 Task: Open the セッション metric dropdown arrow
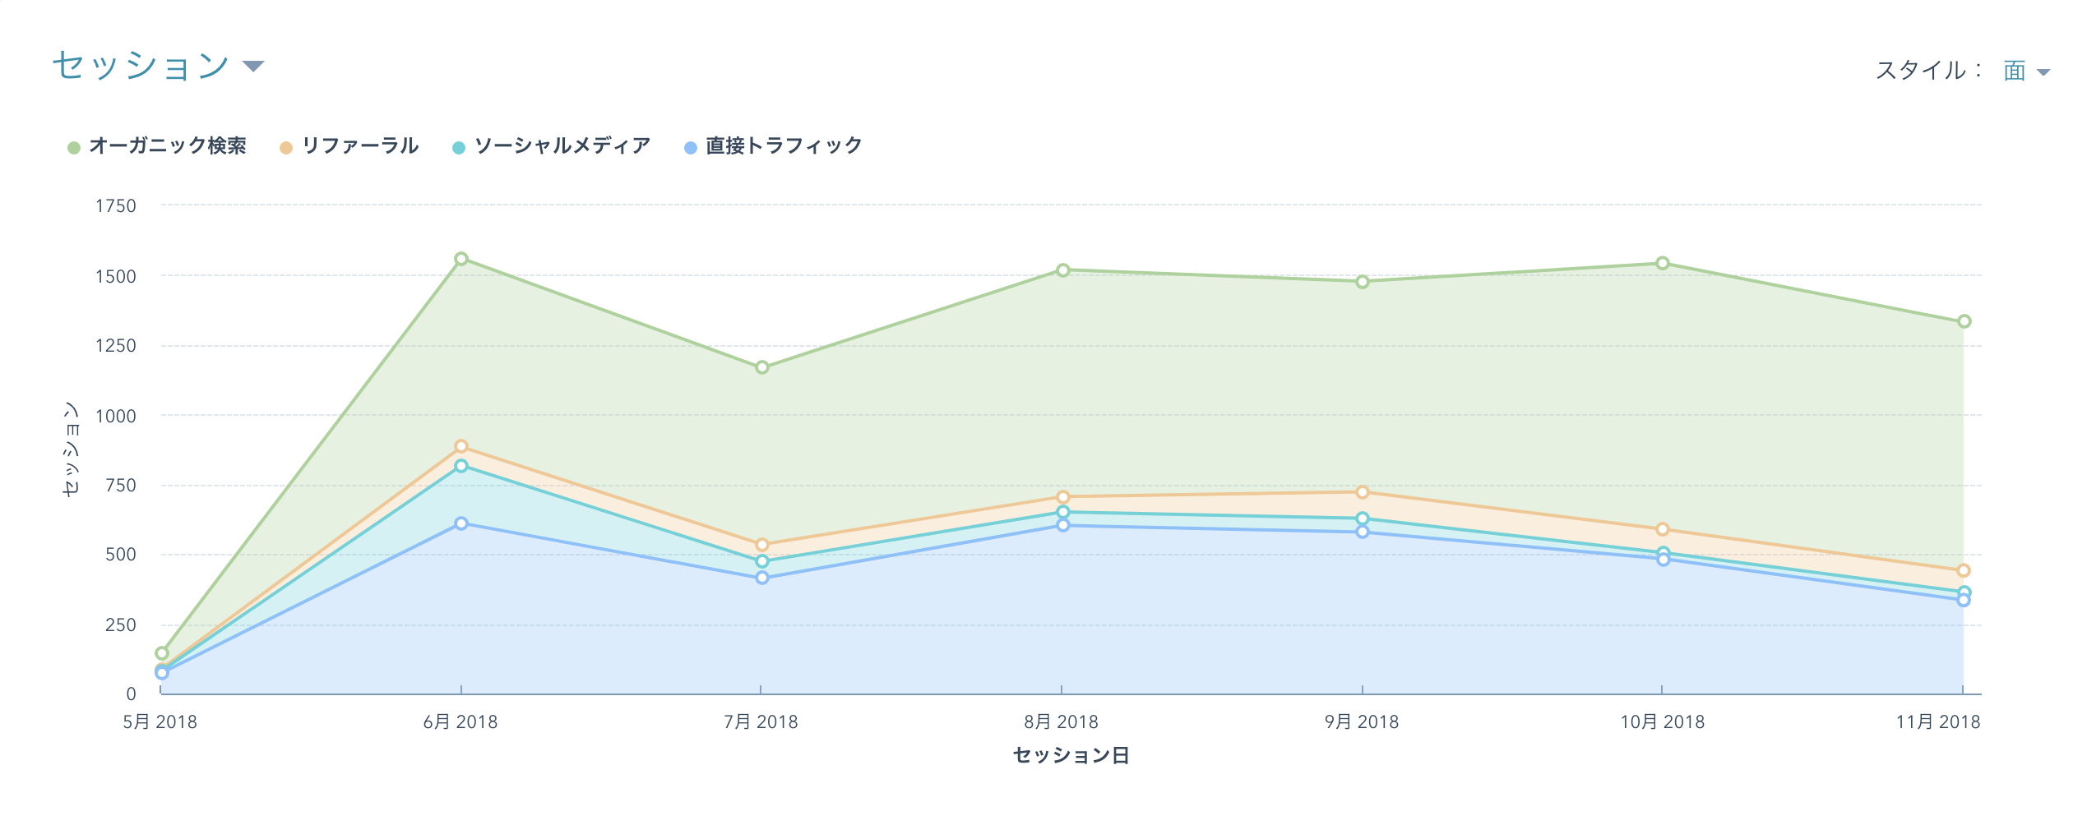(x=253, y=67)
